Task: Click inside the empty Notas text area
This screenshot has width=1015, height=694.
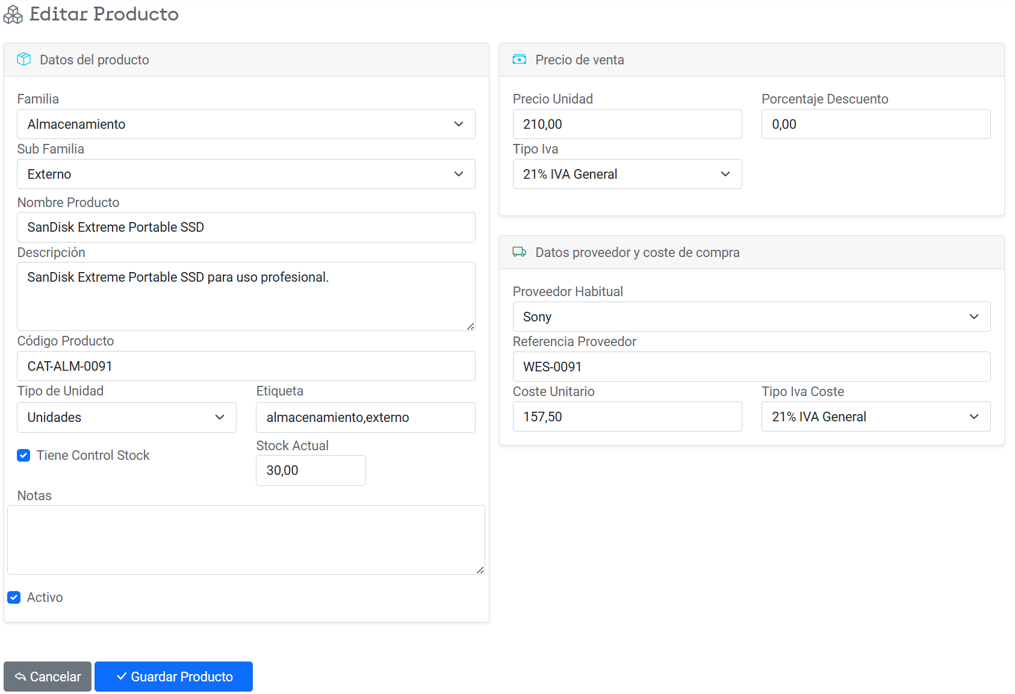Action: tap(246, 540)
